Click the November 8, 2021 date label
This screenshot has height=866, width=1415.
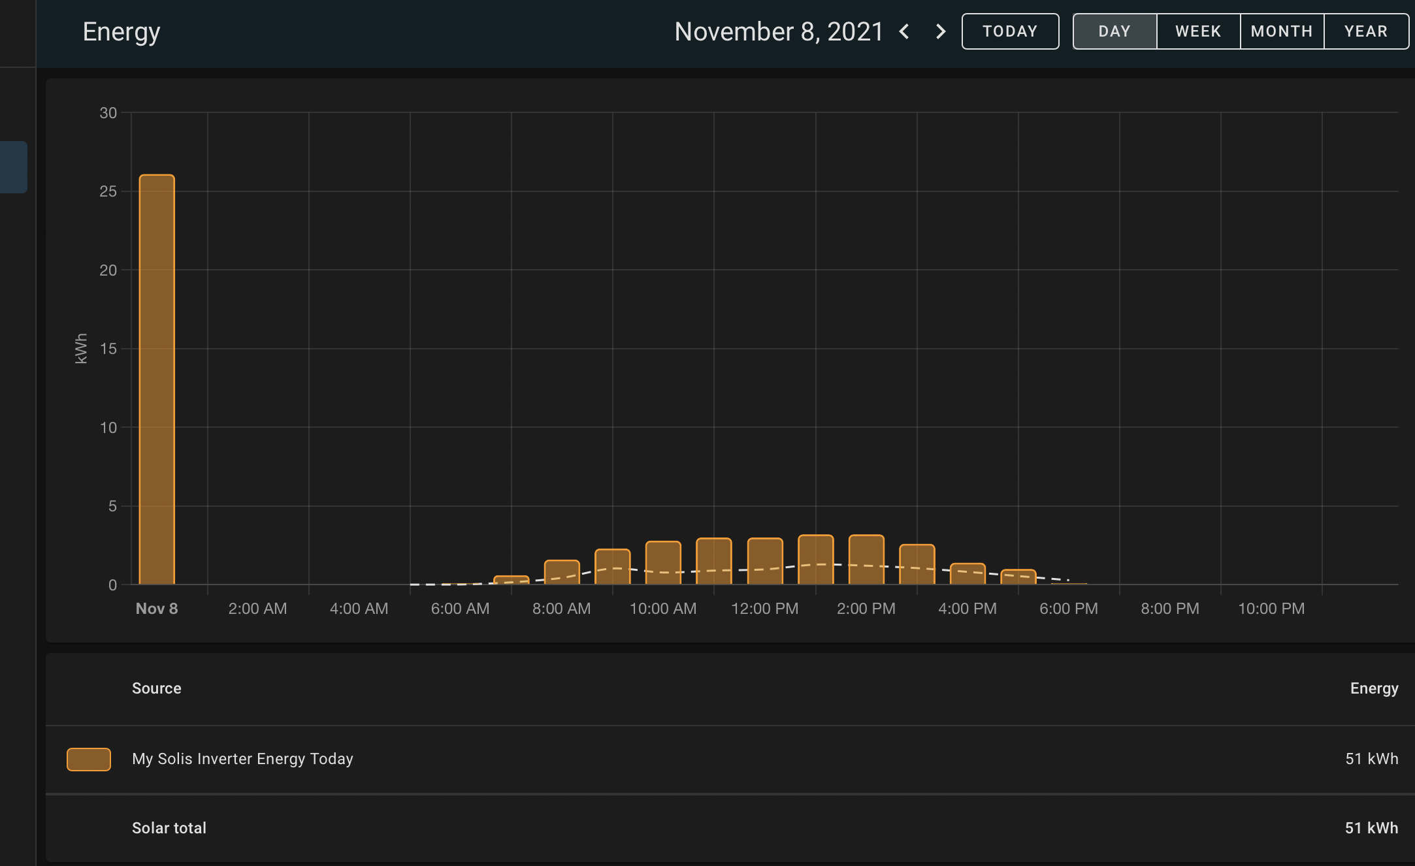779,31
